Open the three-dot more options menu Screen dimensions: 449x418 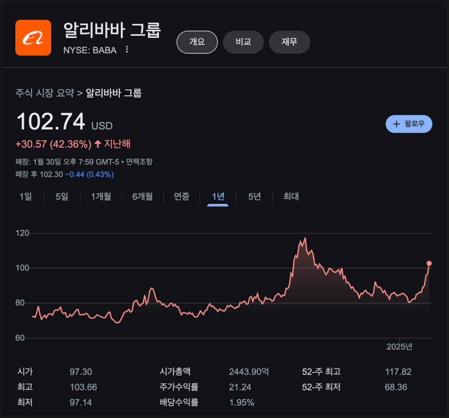(127, 50)
